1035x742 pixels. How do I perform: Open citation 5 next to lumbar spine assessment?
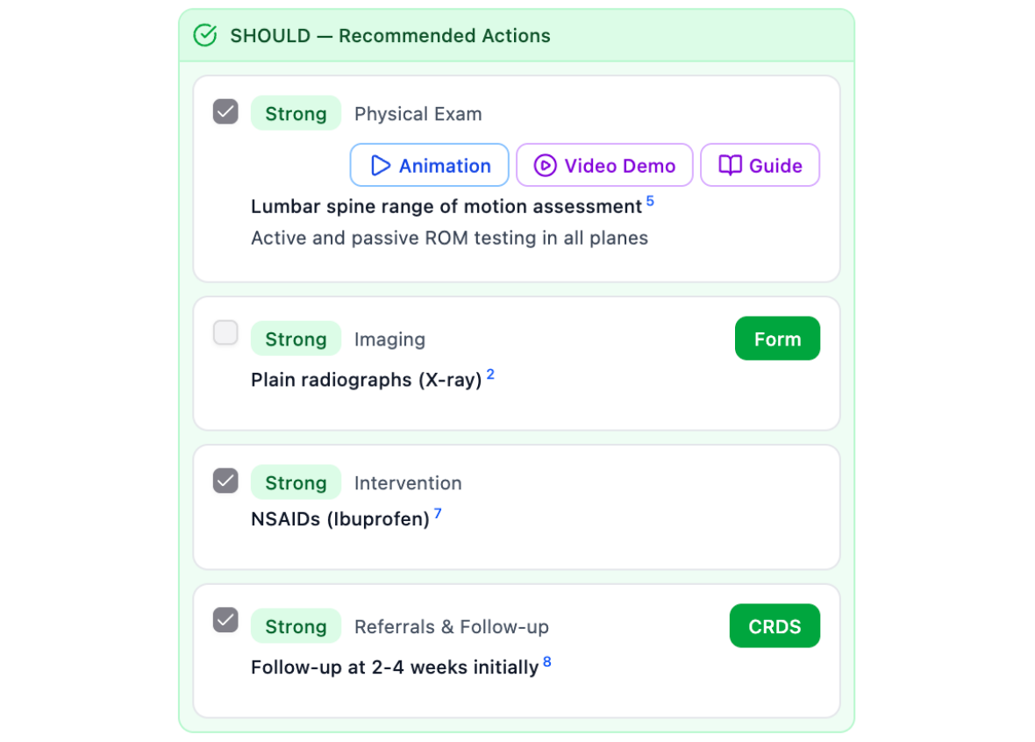coord(650,201)
